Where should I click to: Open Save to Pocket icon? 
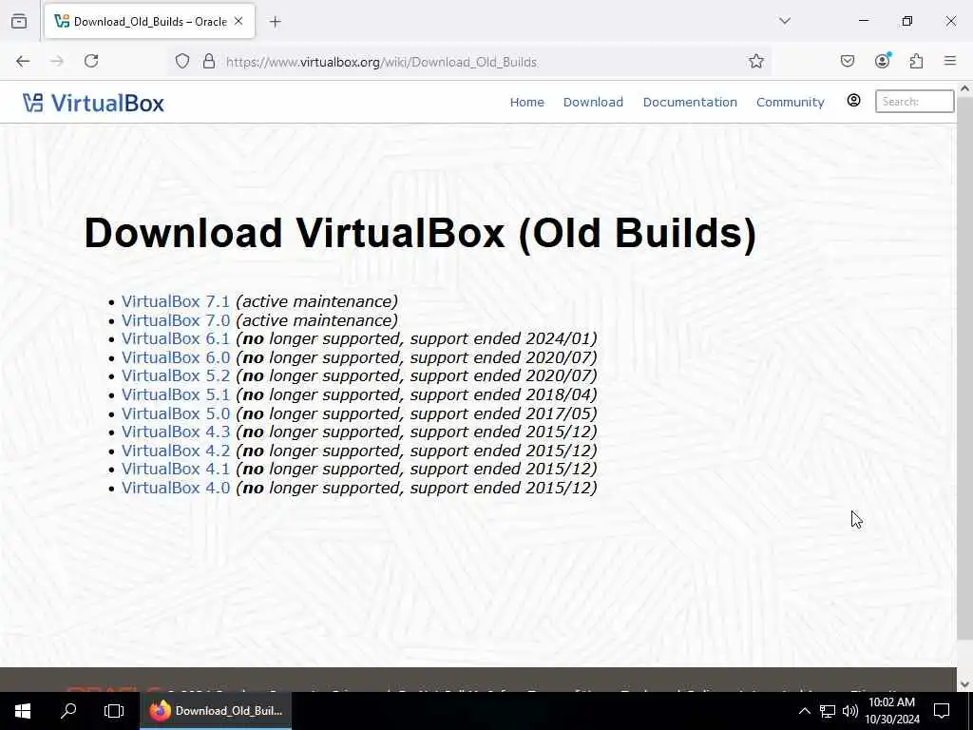(x=848, y=61)
